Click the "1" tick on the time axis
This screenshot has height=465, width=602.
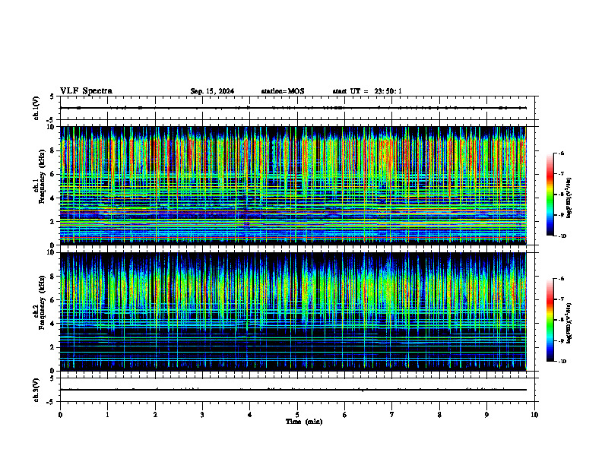[107, 415]
